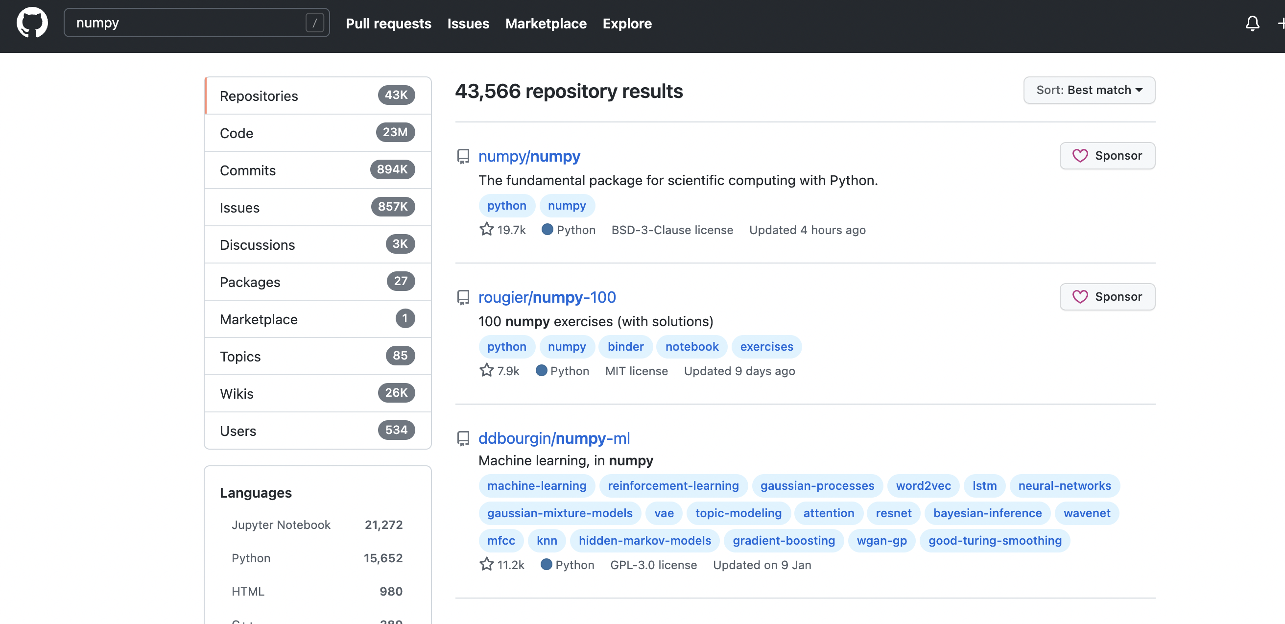1285x624 pixels.
Task: Click the star icon showing 19.7k
Action: point(486,229)
